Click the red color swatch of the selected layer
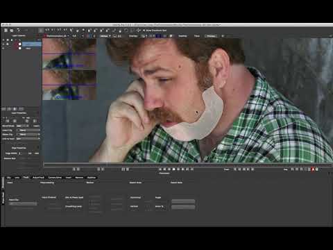 coord(16,44)
